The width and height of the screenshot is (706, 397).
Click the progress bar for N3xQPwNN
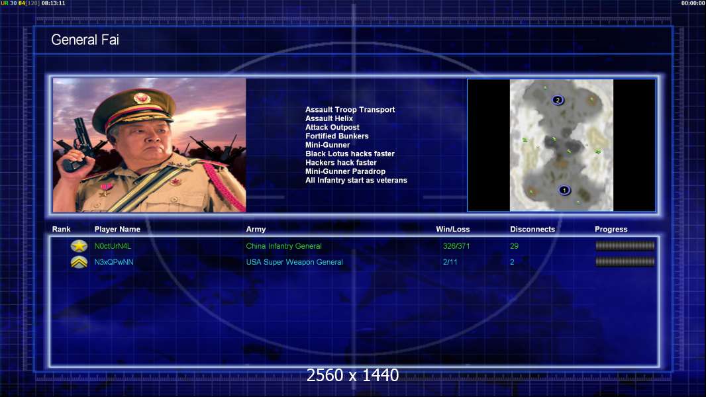(625, 261)
